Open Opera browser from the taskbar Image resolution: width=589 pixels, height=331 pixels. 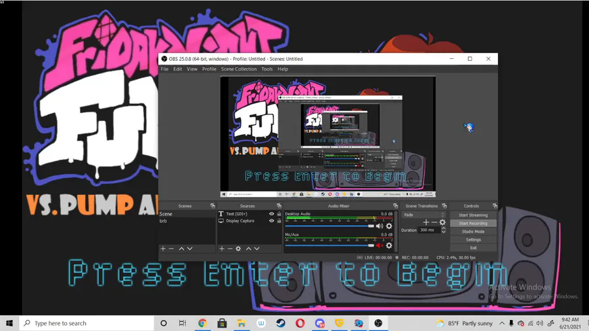(x=300, y=323)
